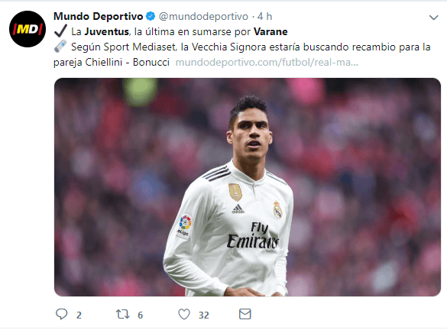Open the 4 h timestamp permalink
Screen dimensions: 447x330
[265, 17]
